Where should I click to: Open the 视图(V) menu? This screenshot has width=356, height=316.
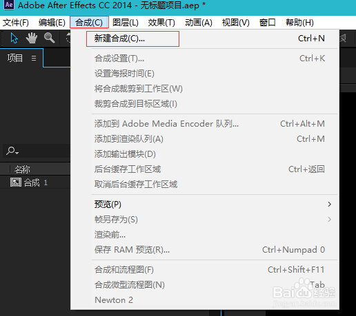tap(235, 23)
